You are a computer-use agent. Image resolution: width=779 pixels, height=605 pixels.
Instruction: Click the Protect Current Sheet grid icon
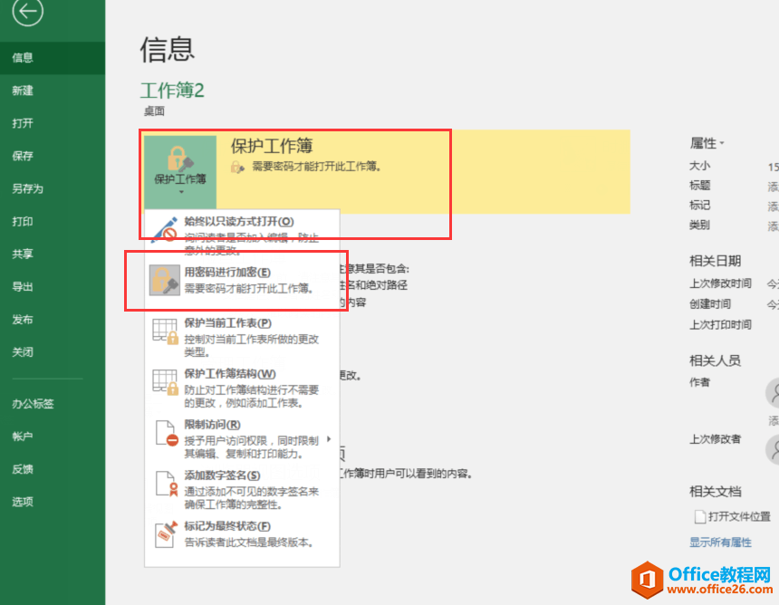pyautogui.click(x=165, y=331)
